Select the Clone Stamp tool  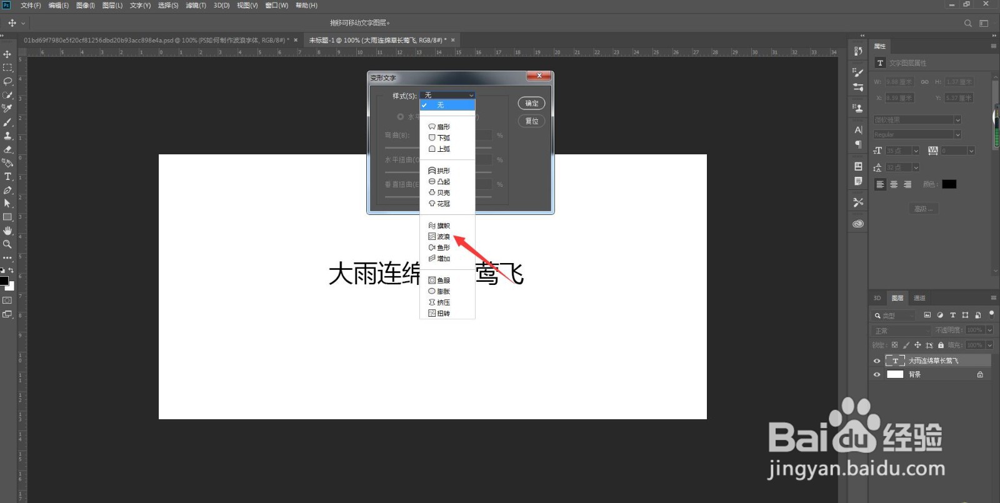coord(7,136)
